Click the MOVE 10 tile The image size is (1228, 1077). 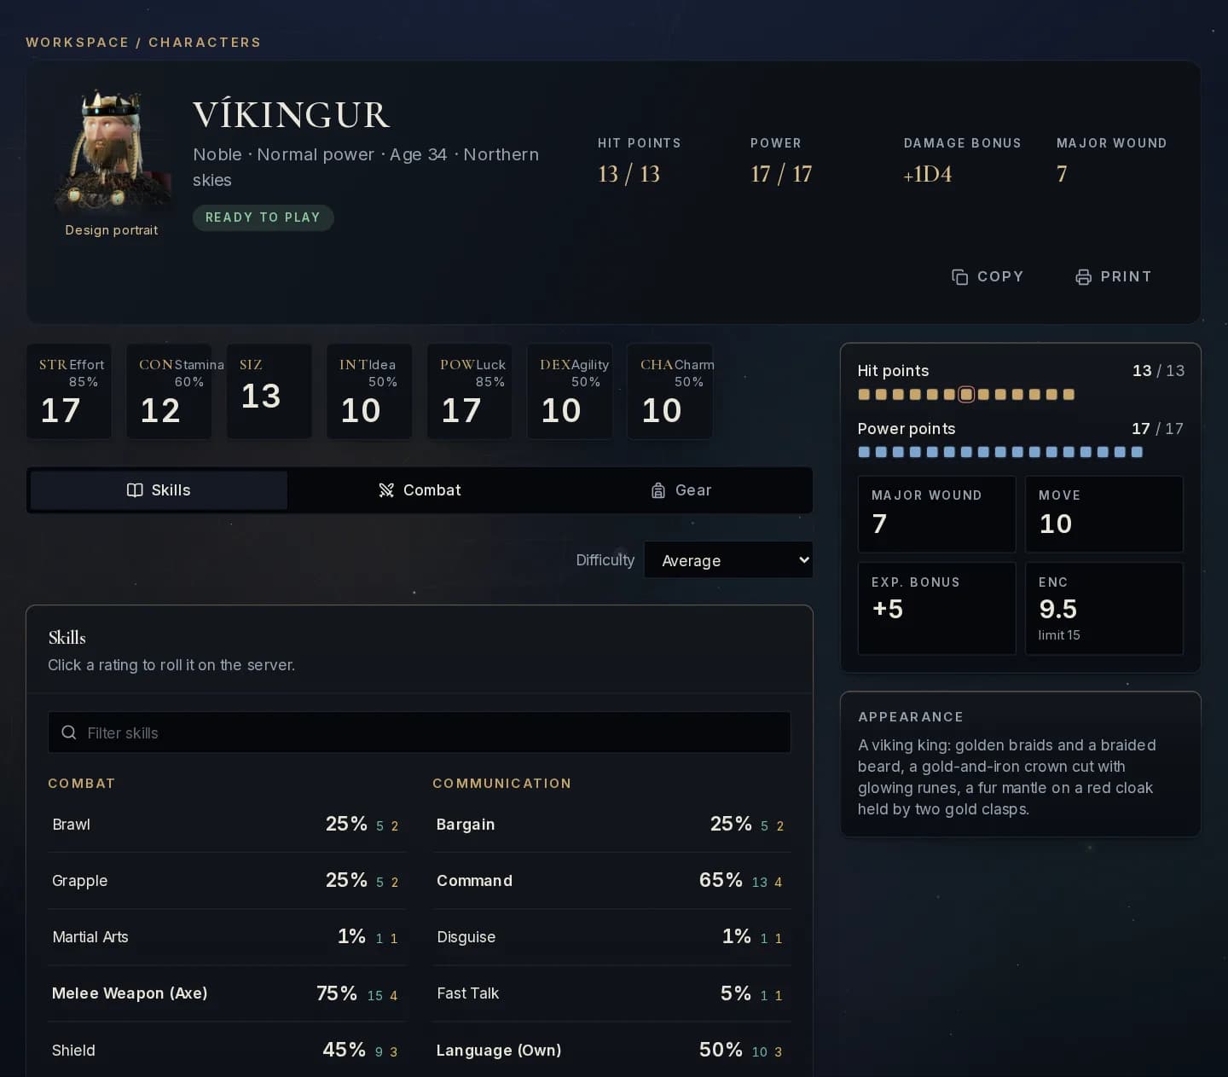coord(1104,514)
